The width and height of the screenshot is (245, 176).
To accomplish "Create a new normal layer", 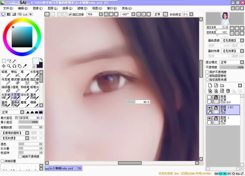I will click(210, 85).
